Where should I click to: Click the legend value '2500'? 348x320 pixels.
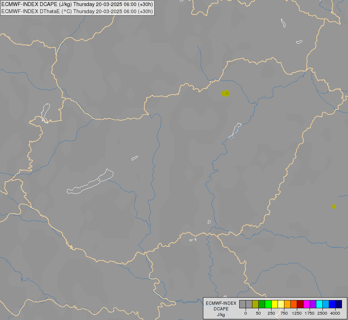click(322, 313)
